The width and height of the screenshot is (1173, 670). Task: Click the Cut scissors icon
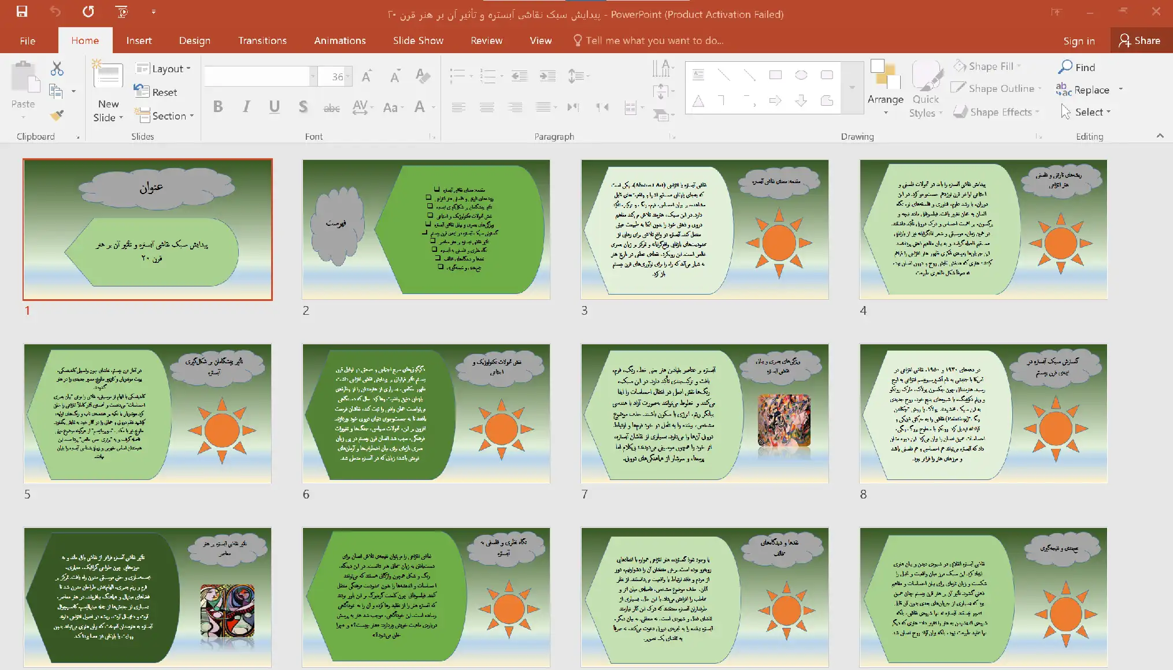(57, 69)
